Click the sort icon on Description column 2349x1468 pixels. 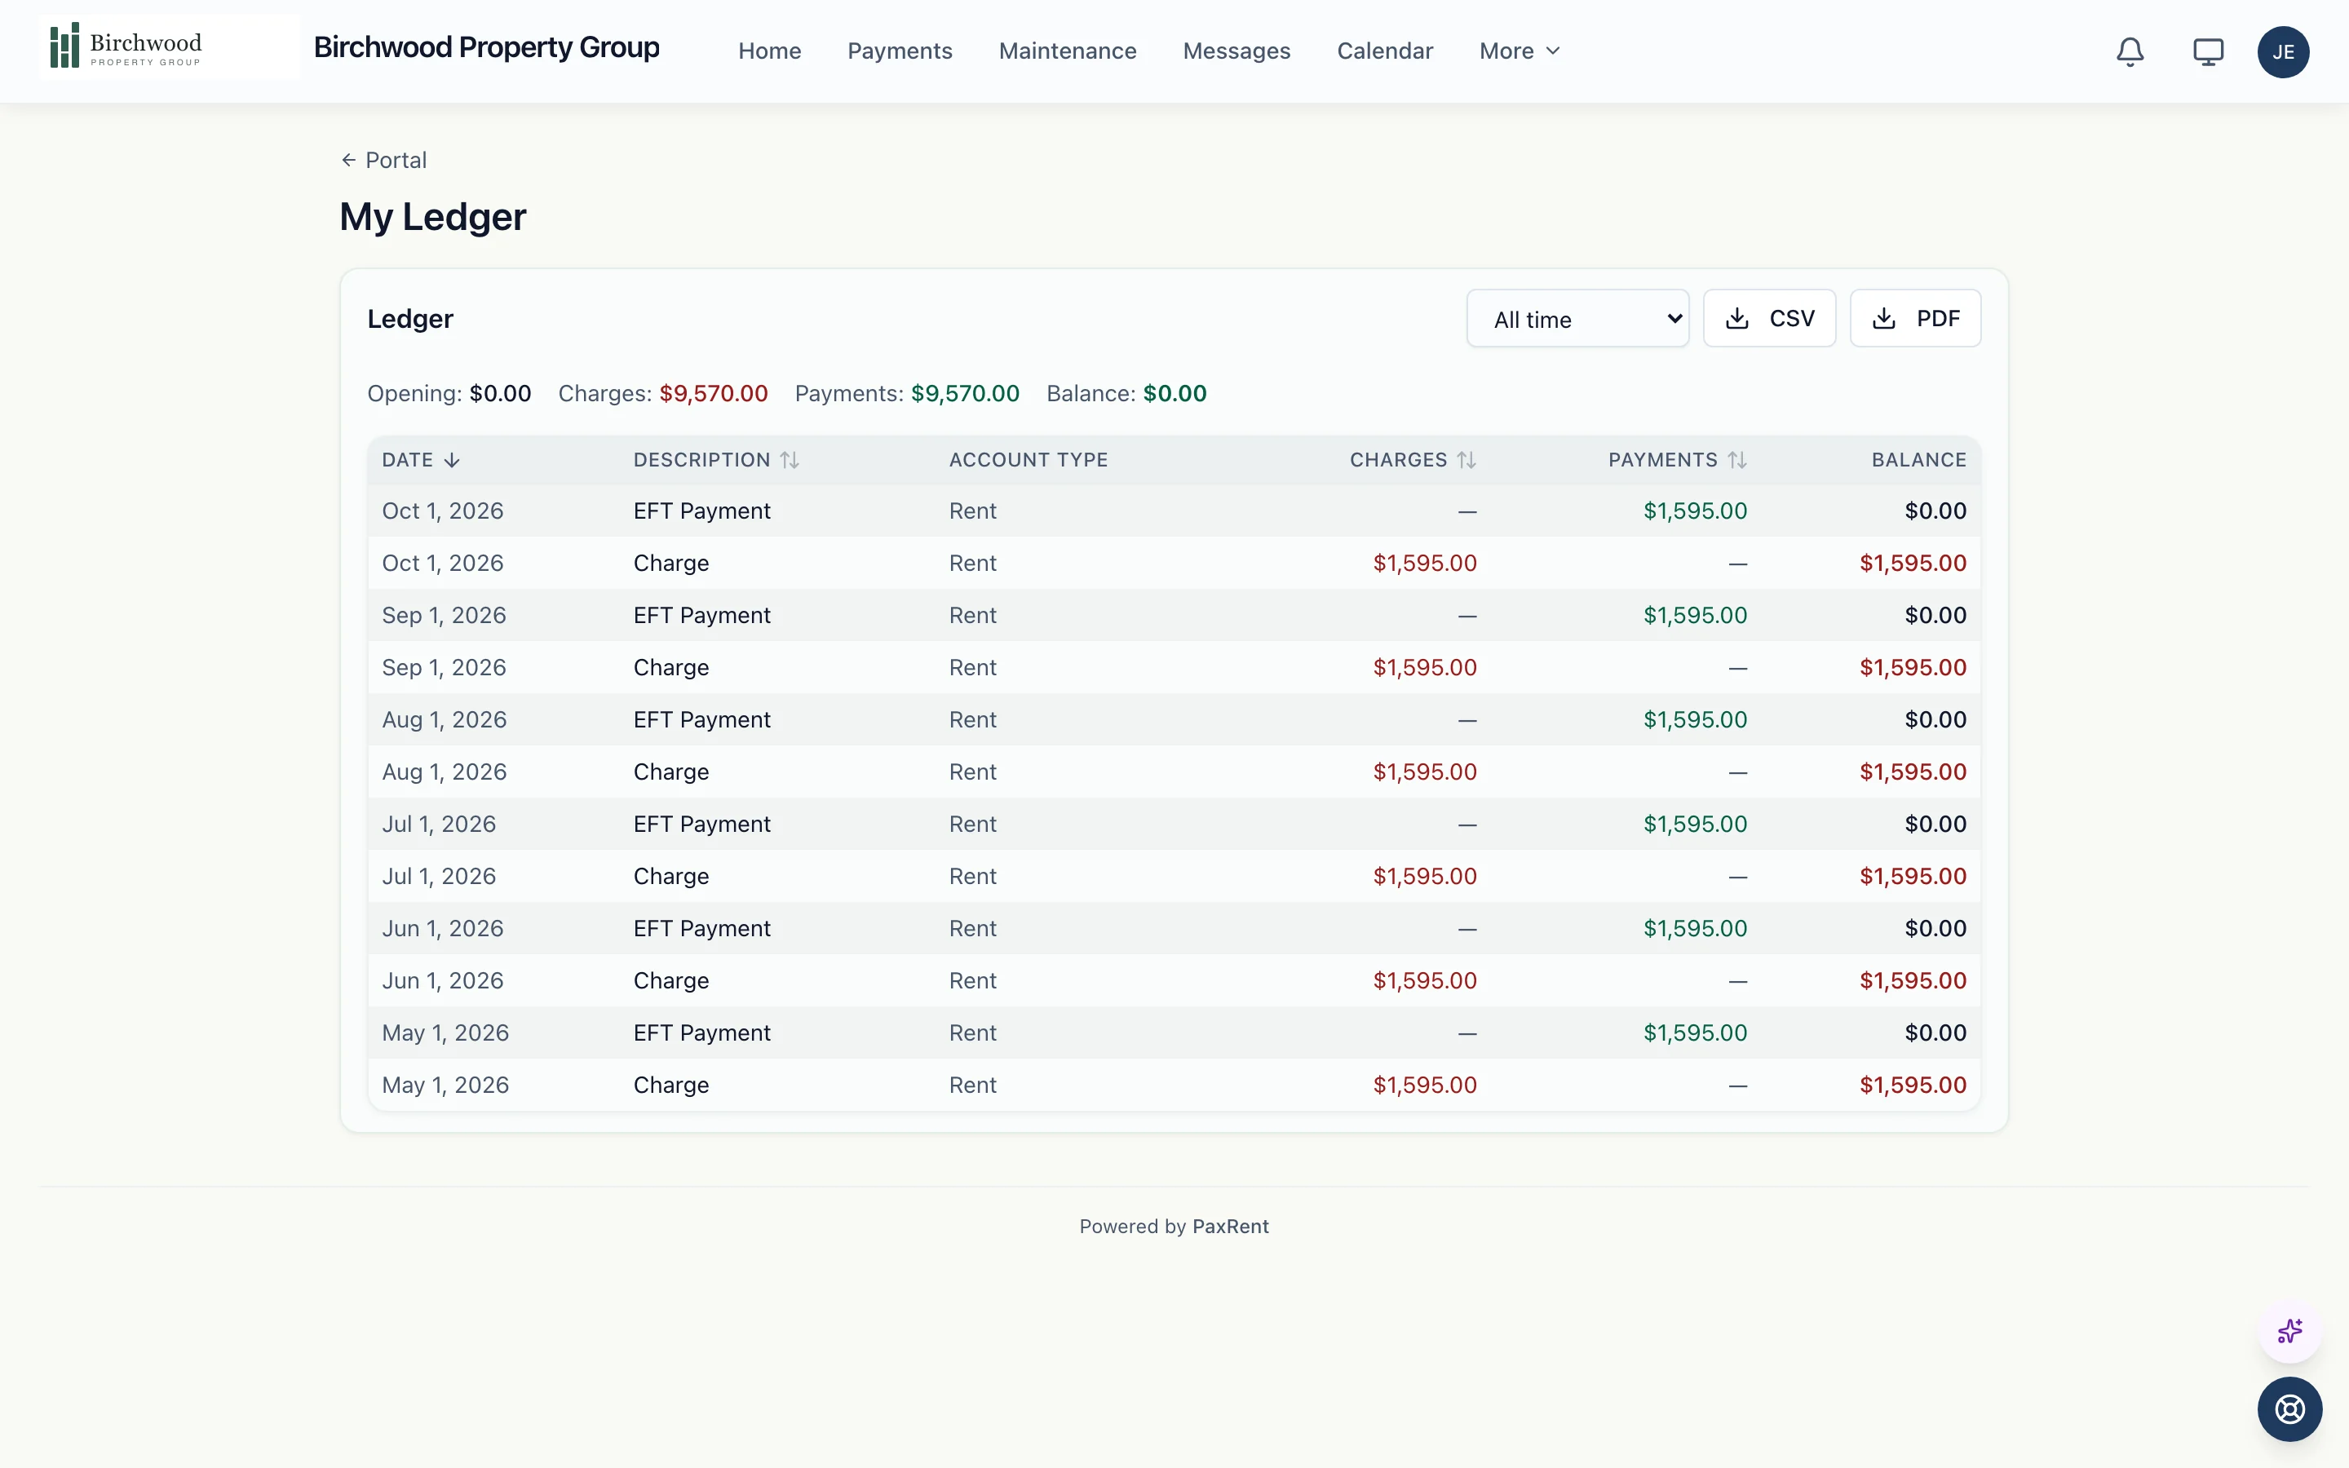pos(790,460)
